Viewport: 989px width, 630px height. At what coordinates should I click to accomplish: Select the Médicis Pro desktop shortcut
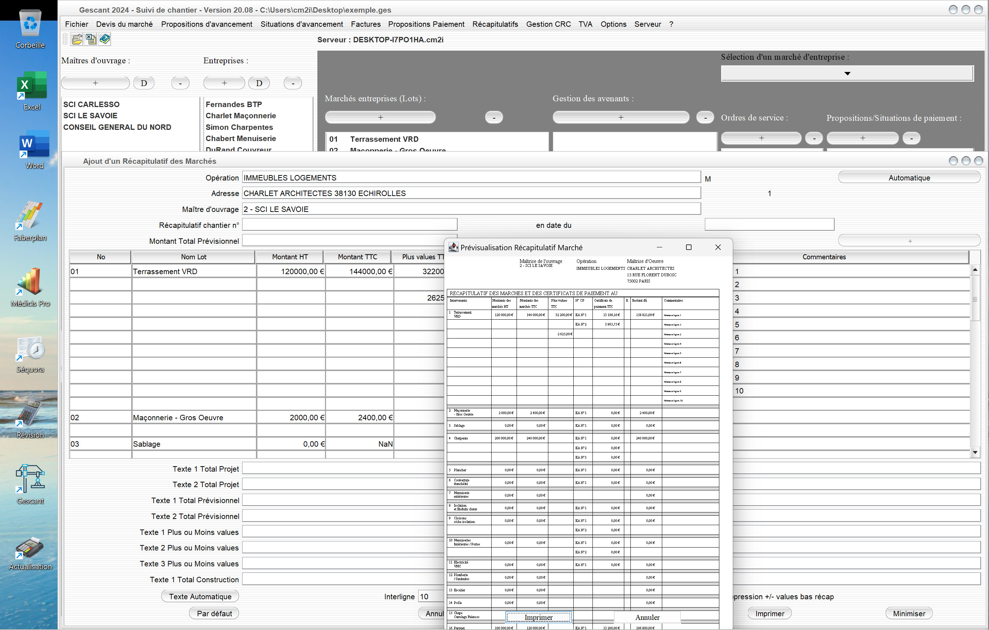[30, 287]
